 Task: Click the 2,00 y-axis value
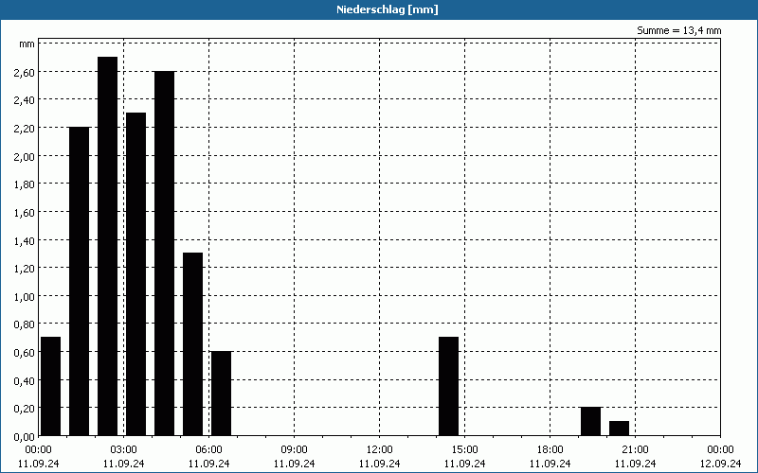pyautogui.click(x=25, y=156)
